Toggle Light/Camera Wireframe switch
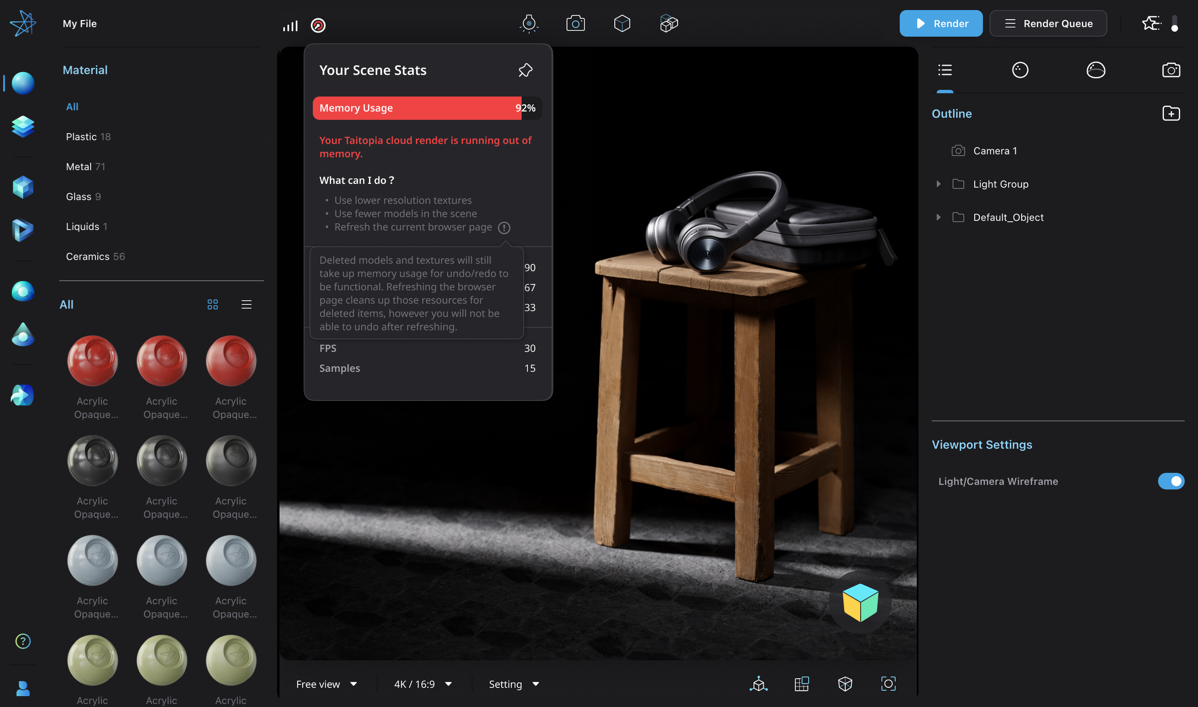The height and width of the screenshot is (707, 1198). point(1170,481)
